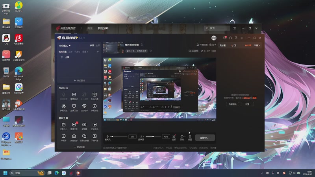The image size is (315, 177).
Task: Click the 分享 share button
Action: click(213, 44)
